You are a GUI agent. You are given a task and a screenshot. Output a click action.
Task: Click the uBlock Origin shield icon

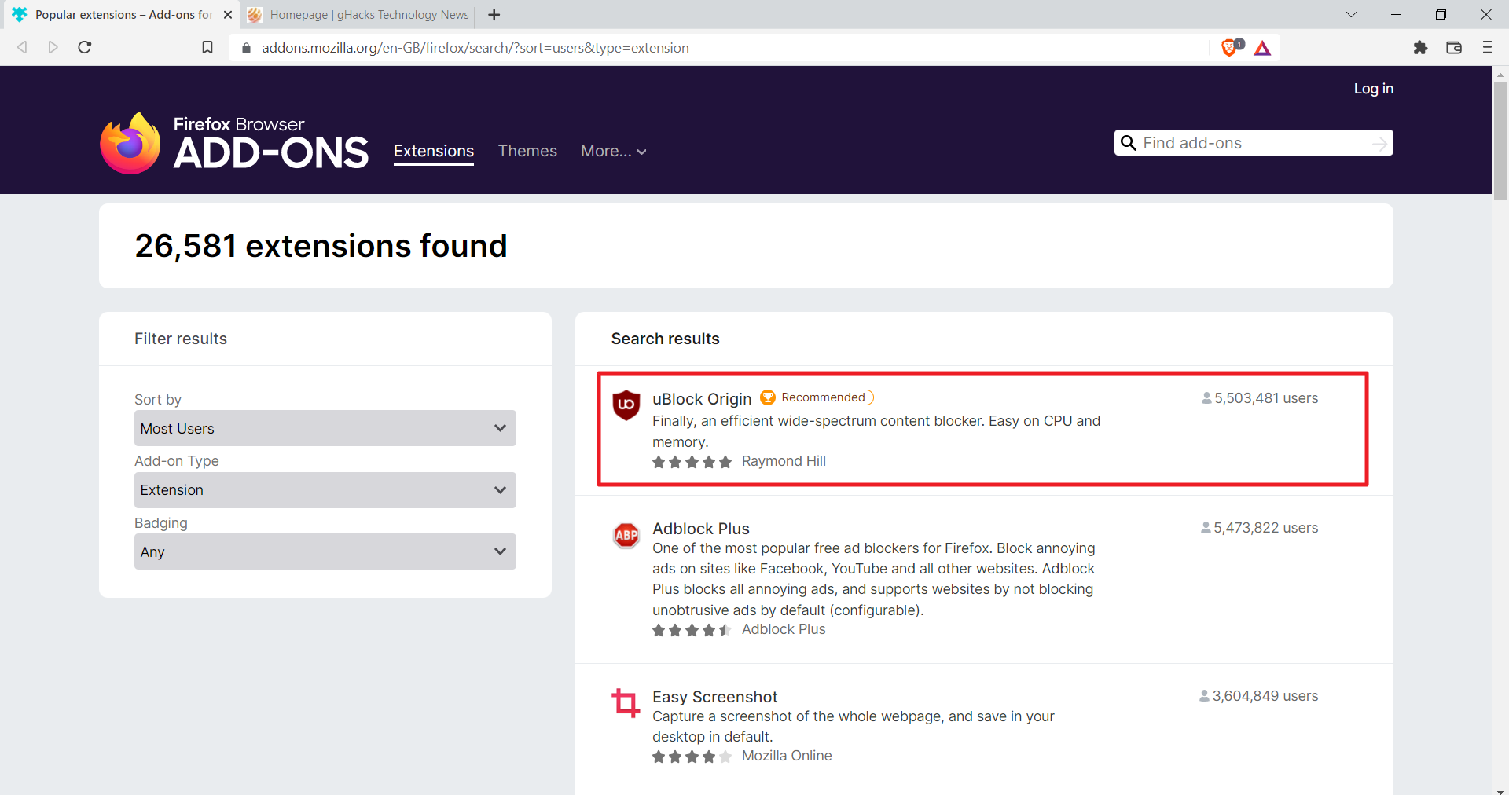626,405
